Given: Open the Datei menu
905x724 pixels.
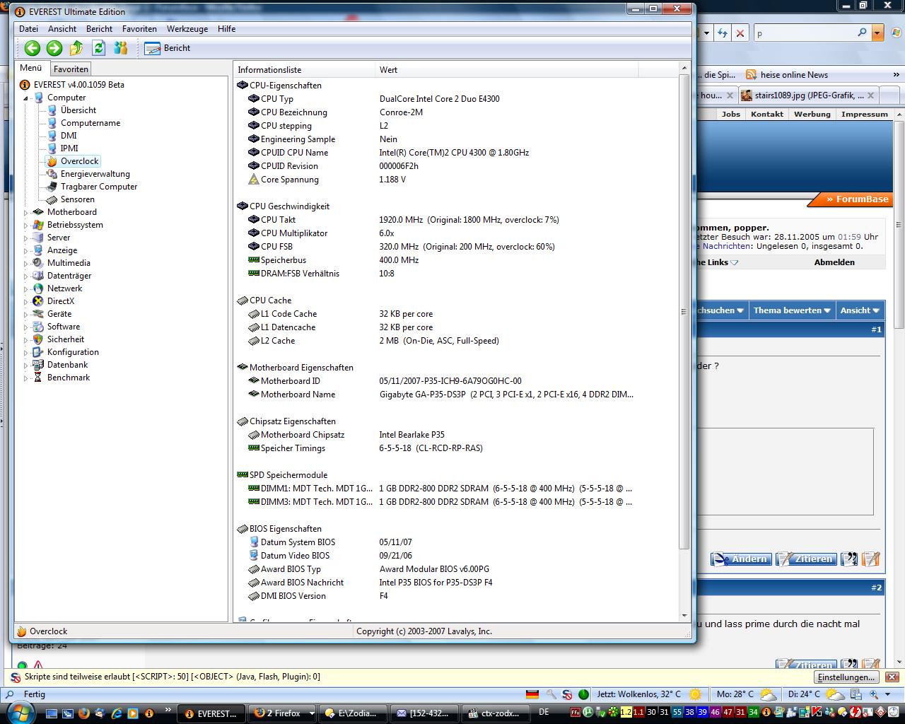Looking at the screenshot, I should tap(29, 29).
